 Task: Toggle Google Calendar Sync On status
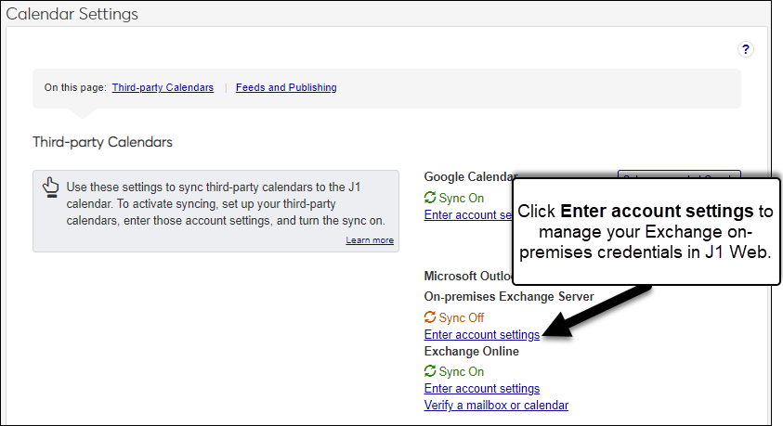(x=462, y=198)
